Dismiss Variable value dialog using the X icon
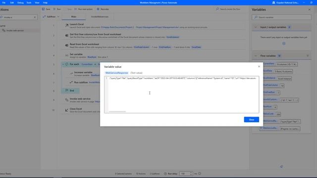Screen dimensions: 317x178 coord(259,66)
